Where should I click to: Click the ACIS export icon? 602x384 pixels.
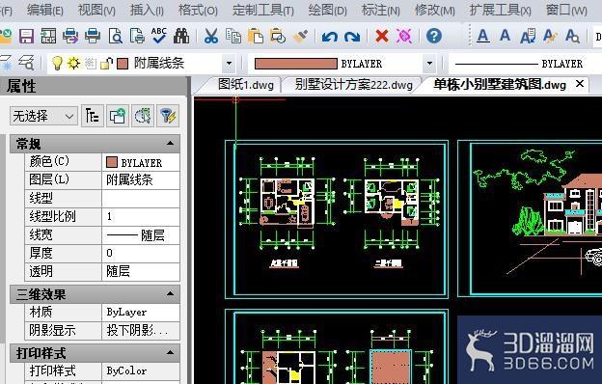[x=48, y=37]
